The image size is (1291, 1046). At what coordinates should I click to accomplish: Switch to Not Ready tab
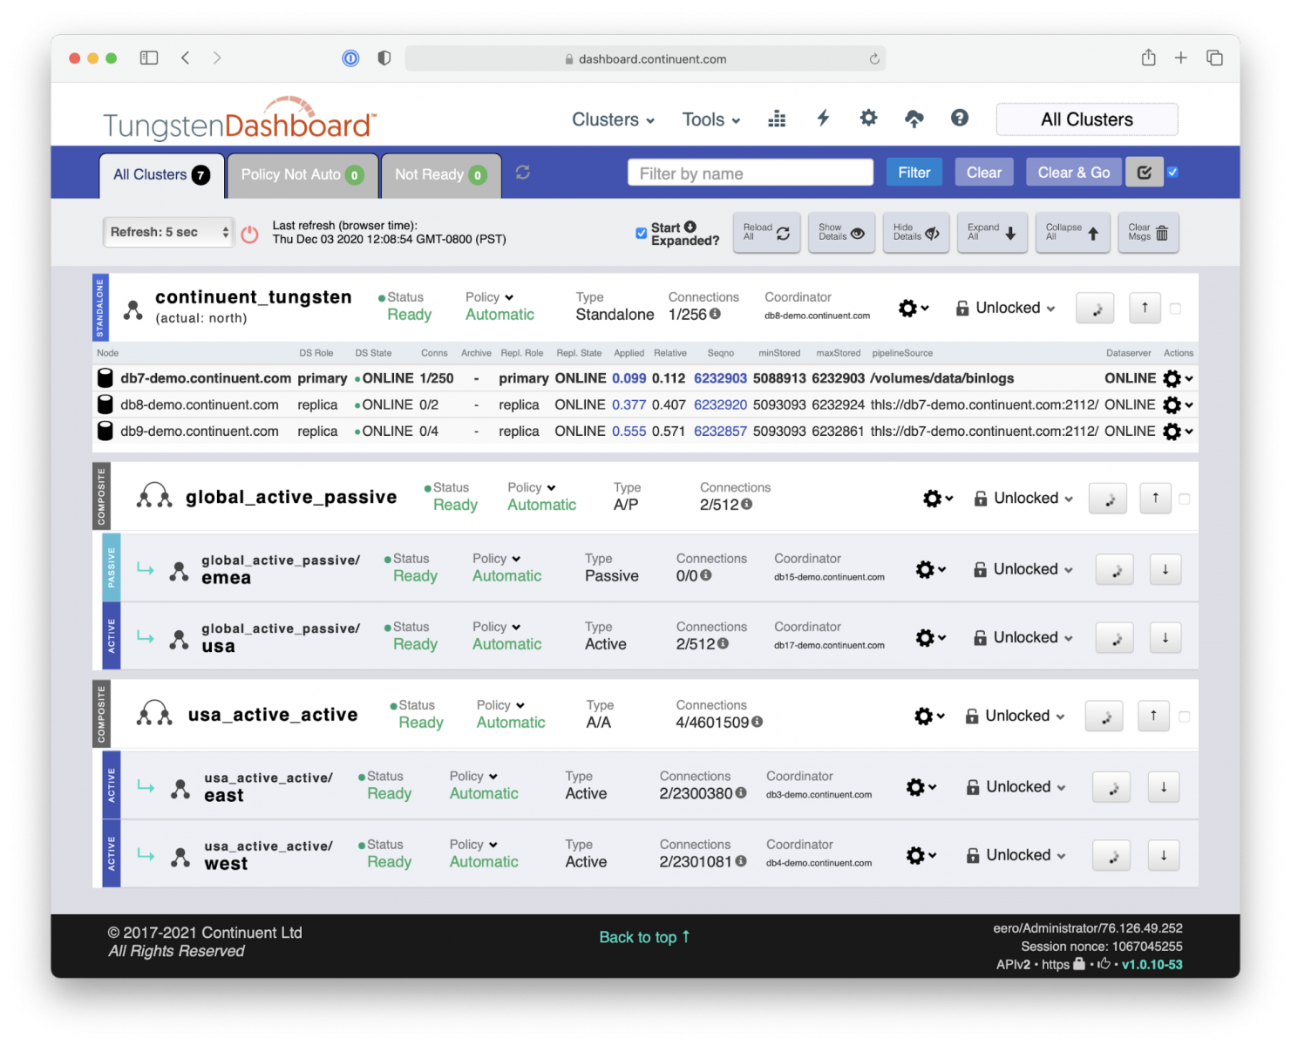coord(441,175)
